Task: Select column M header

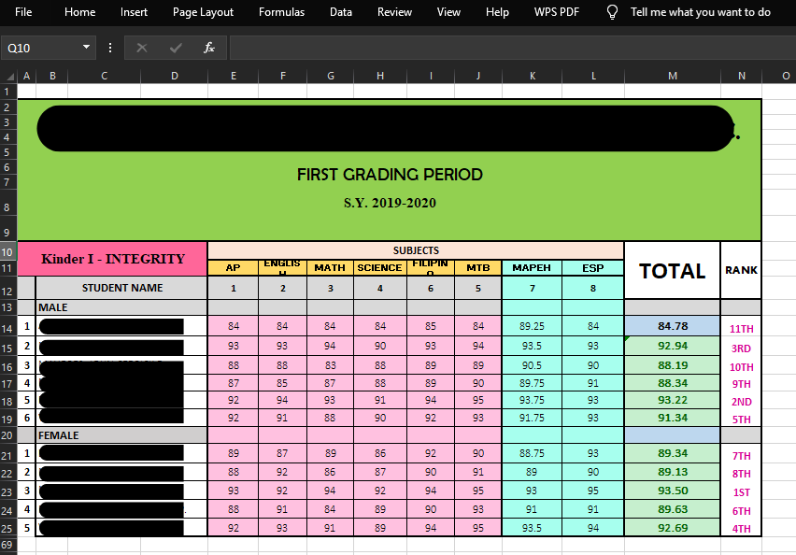Action: [x=672, y=77]
